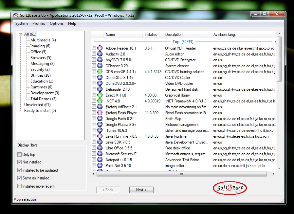Click the blue plus icon for (firefox) AdBlock
Image resolution: width=294 pixels, height=214 pixels.
click(100, 107)
